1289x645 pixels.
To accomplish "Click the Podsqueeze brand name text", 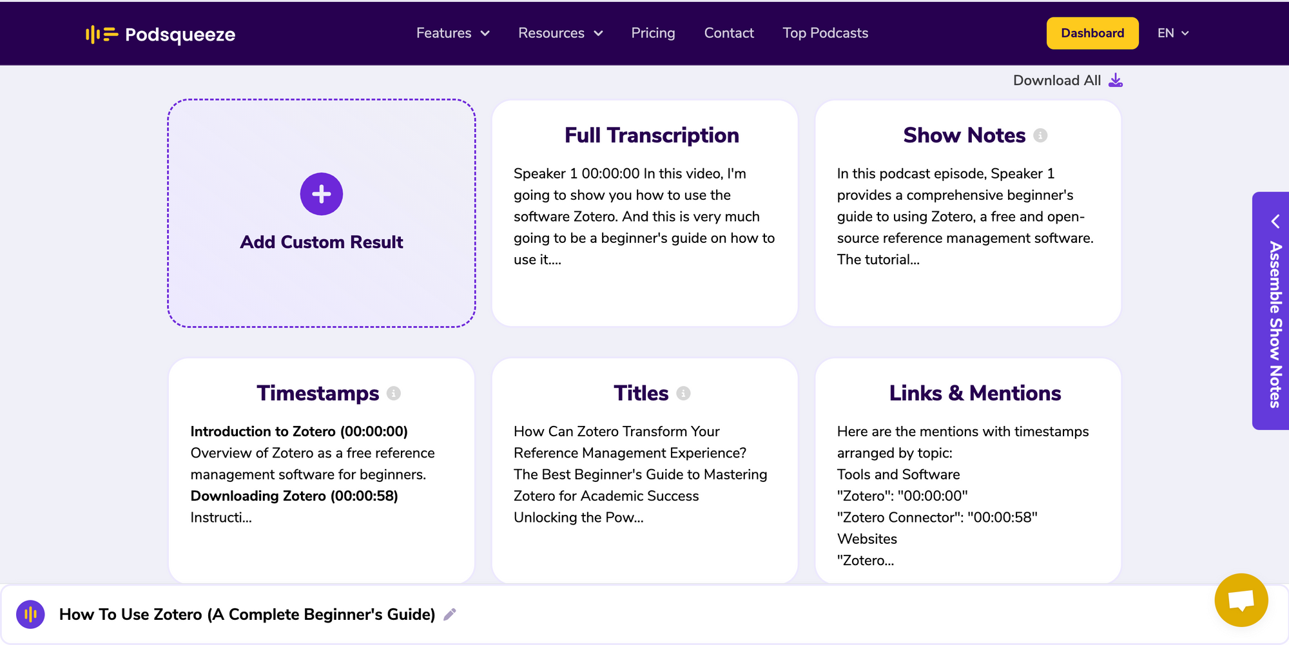I will coord(180,35).
